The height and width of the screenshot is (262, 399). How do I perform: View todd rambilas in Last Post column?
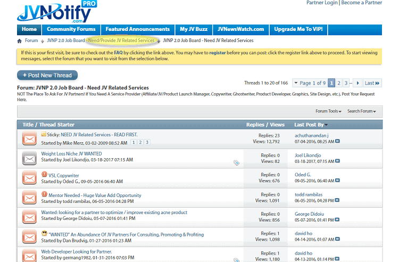point(309,194)
